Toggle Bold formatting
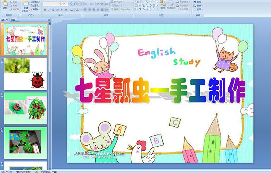The width and height of the screenshot is (271, 173). pos(45,10)
